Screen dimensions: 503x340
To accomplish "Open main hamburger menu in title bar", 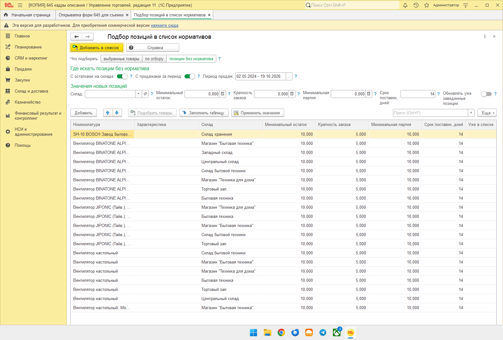I will [x=20, y=5].
